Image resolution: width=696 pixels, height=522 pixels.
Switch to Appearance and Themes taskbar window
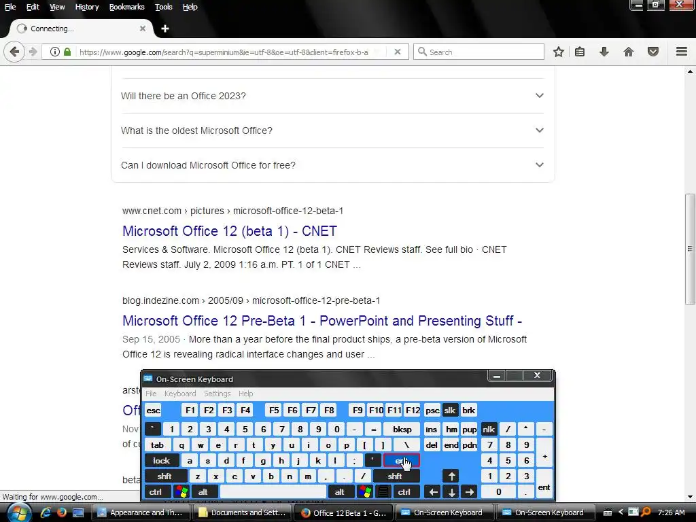(141, 512)
